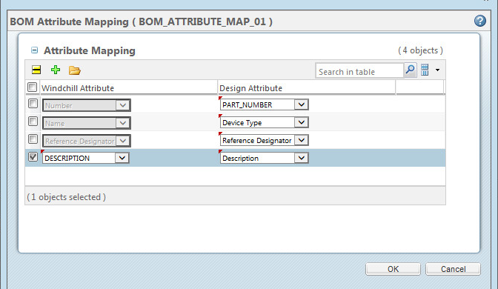The image size is (498, 289).
Task: Click the '( 4 objects )' count text
Action: [420, 50]
